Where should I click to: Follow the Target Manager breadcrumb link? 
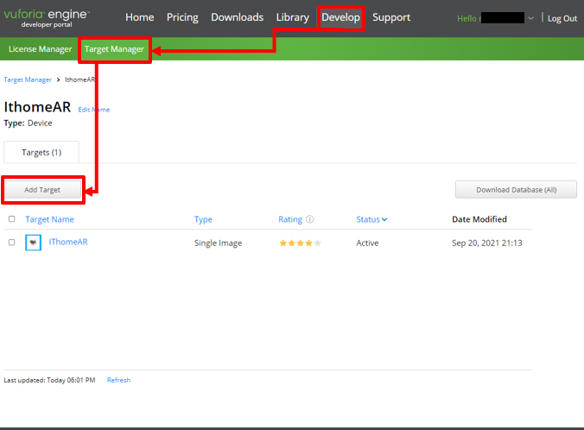28,79
